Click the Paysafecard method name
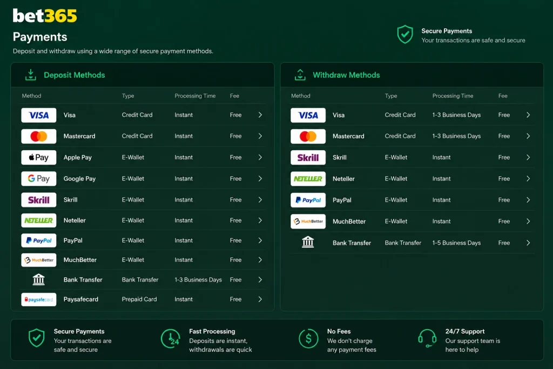Screen dimensions: 553x369 coord(81,299)
